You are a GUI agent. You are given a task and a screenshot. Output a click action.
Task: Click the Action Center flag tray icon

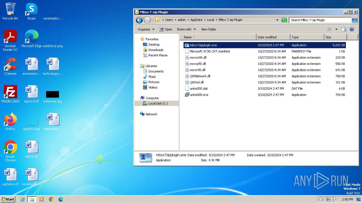tap(335, 199)
